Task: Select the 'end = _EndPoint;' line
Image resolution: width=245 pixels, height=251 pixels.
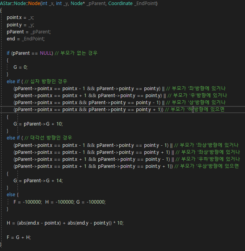Action: coord(26,39)
